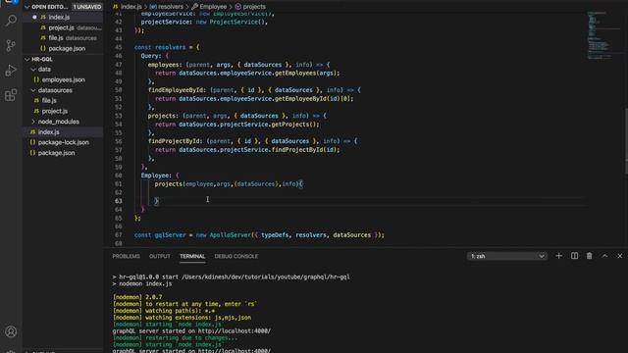
Task: Add a new terminal with plus icon
Action: pyautogui.click(x=558, y=256)
